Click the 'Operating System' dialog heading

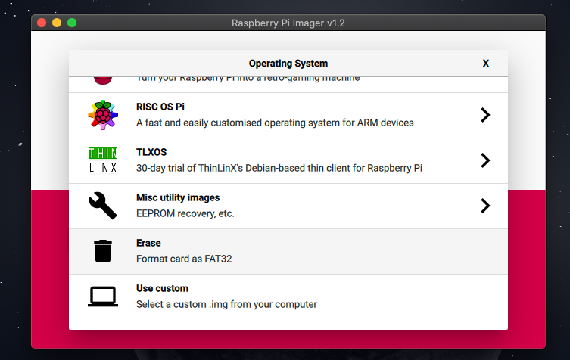288,63
